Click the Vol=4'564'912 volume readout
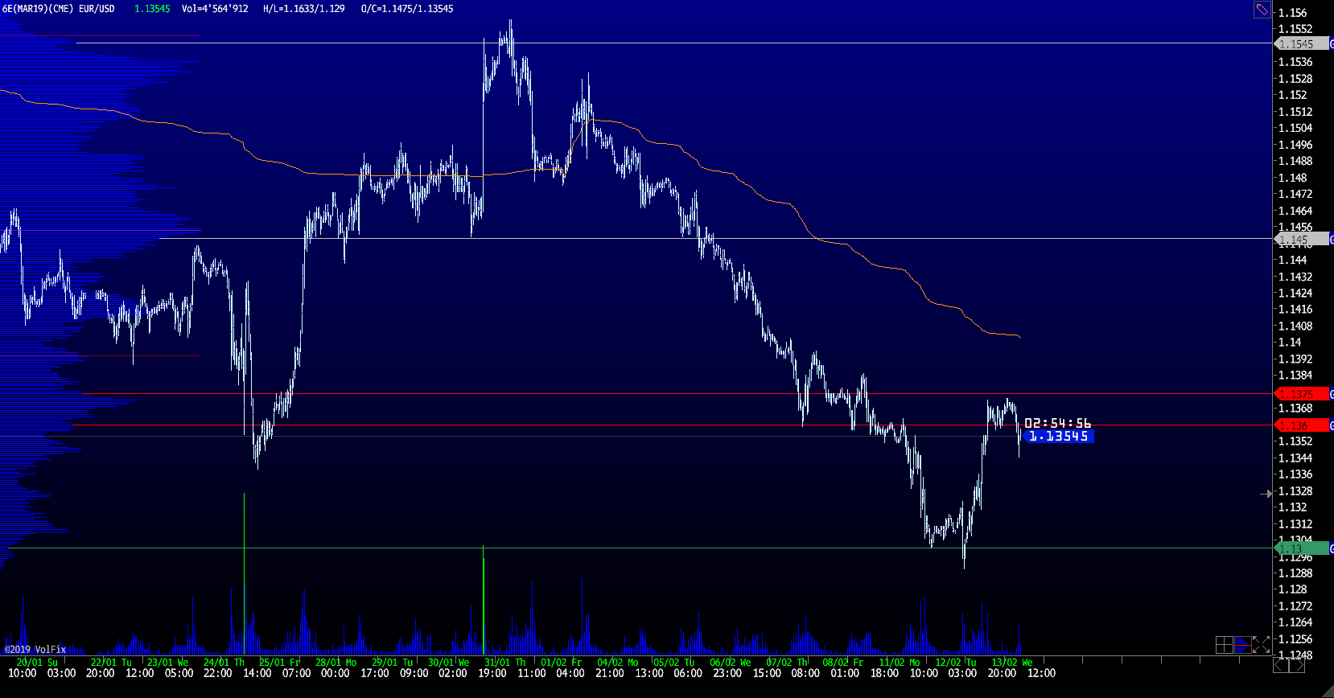 (215, 9)
